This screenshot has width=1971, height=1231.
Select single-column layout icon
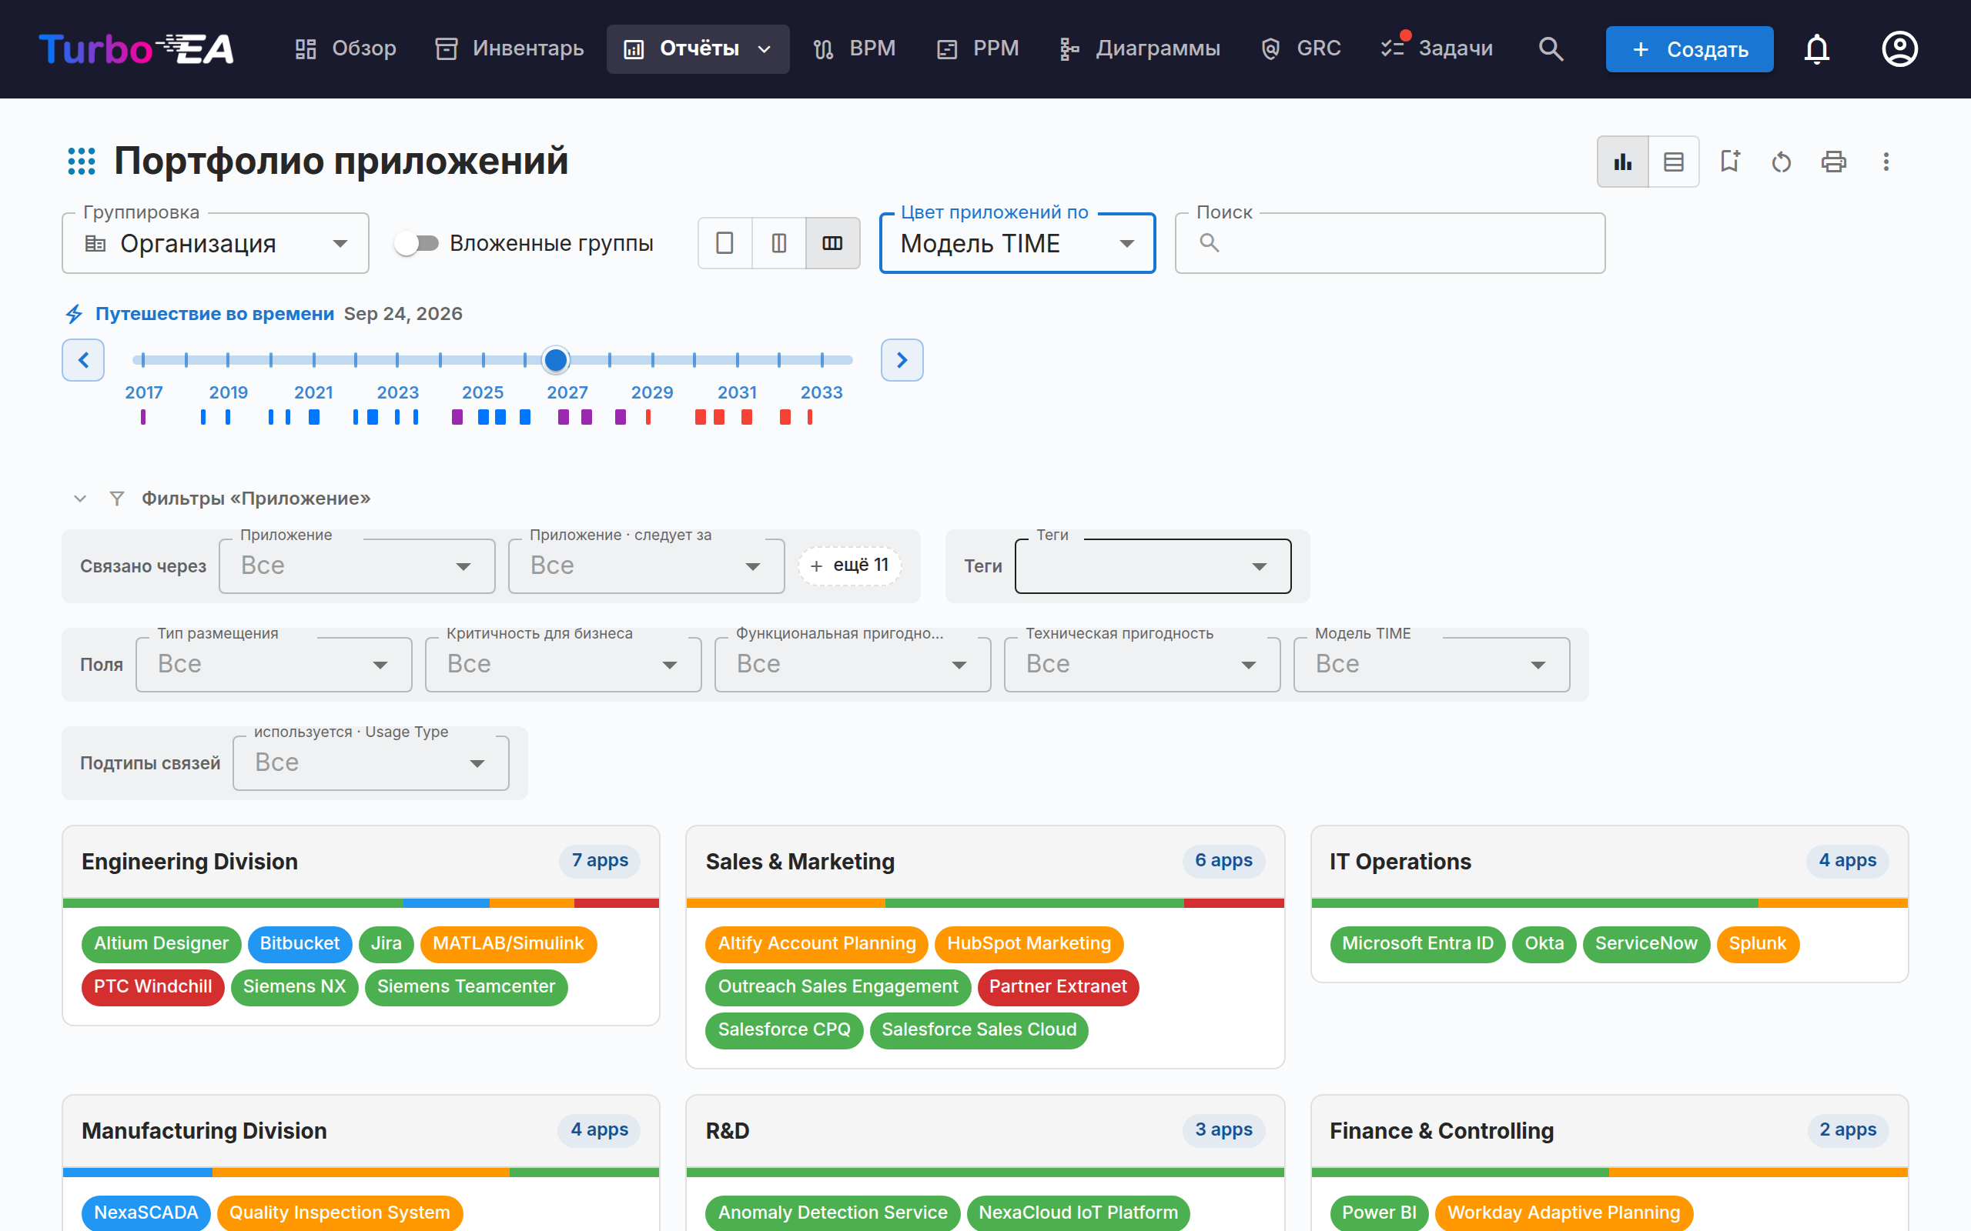[x=724, y=242]
